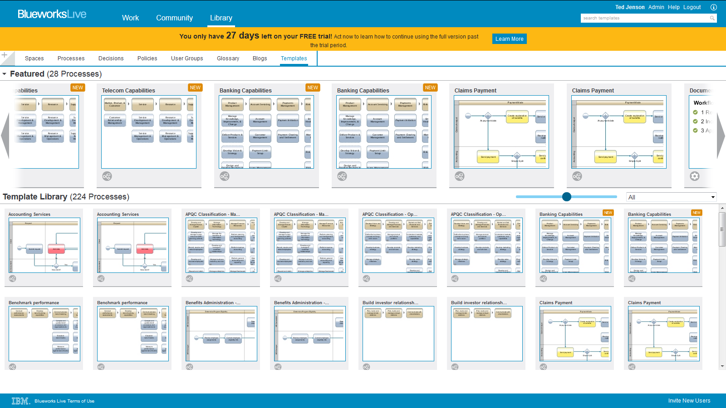Click process icon under first Benefits Administration card

(x=190, y=367)
